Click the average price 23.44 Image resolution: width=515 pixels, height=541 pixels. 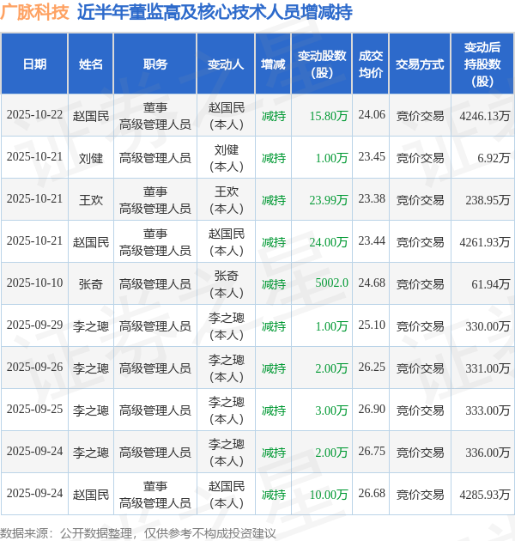tap(372, 240)
